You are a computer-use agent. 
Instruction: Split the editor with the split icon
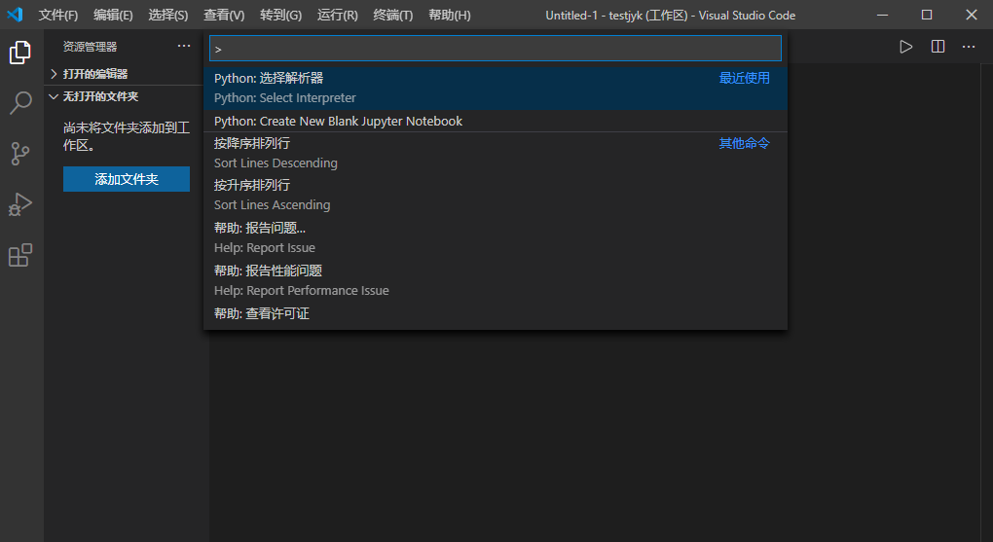(938, 47)
